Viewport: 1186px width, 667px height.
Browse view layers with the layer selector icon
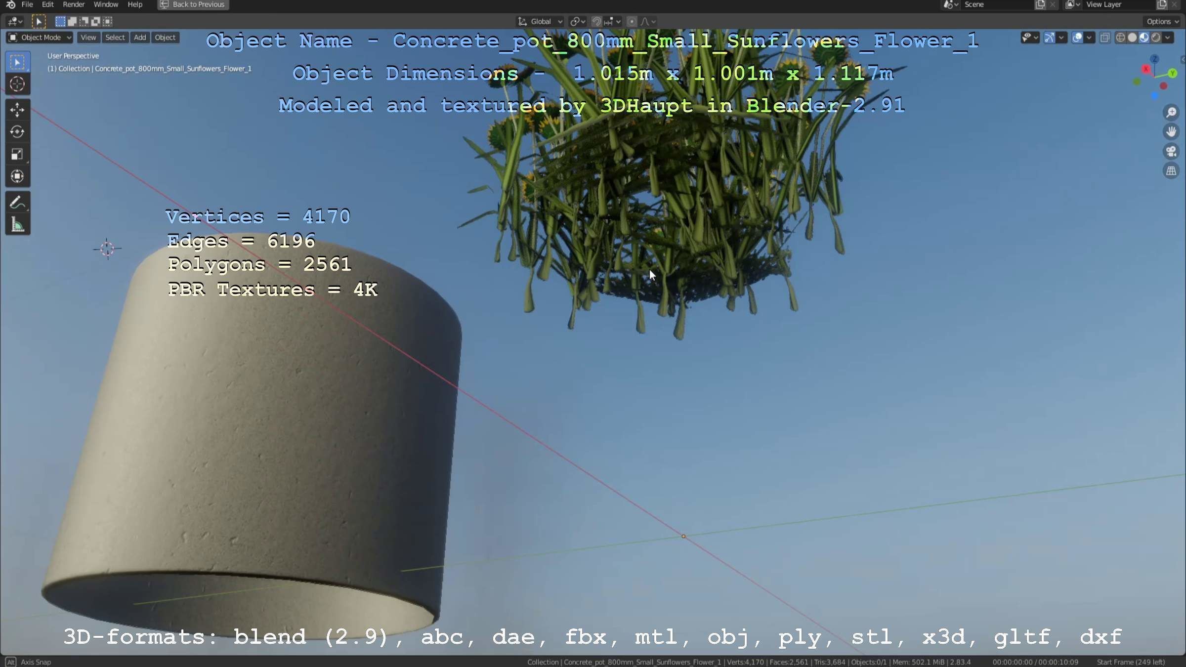tap(1072, 4)
